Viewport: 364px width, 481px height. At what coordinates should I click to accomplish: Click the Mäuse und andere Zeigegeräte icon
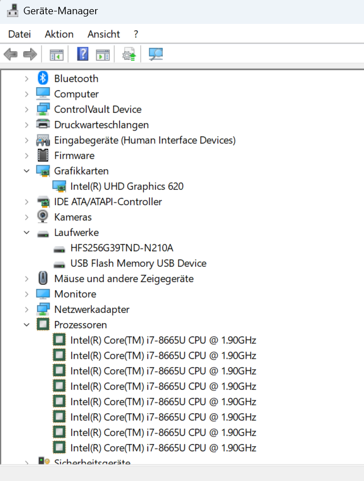coord(43,278)
